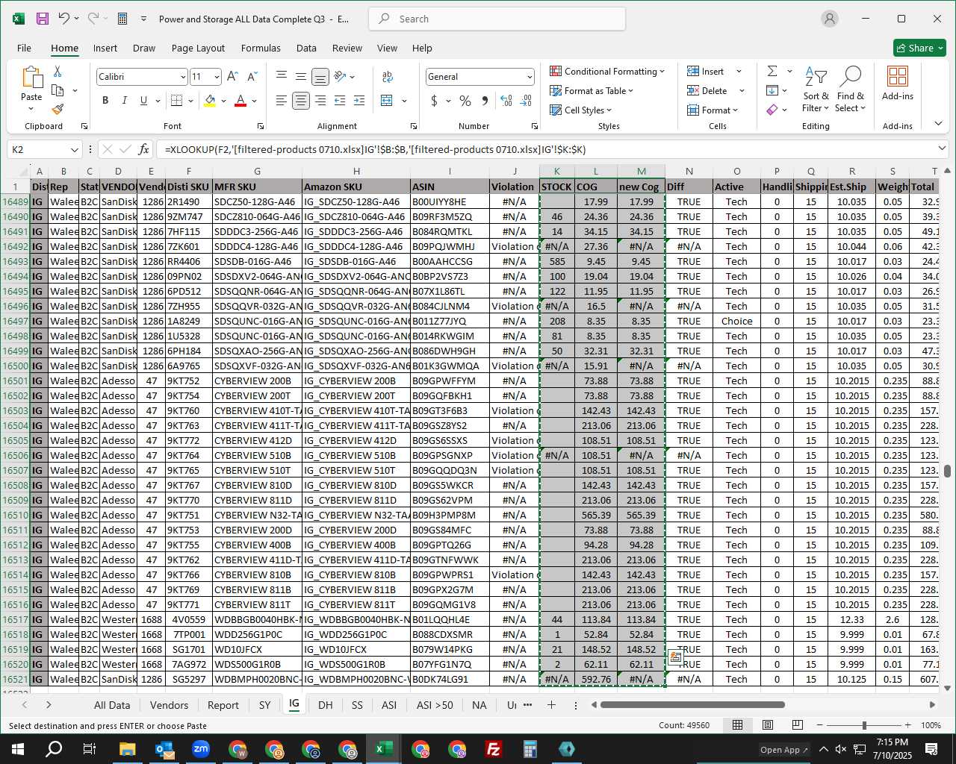Click Format cells button
The height and width of the screenshot is (764, 956).
[713, 110]
